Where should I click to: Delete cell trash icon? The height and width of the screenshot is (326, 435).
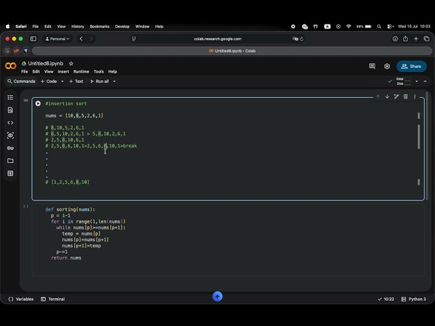click(406, 96)
